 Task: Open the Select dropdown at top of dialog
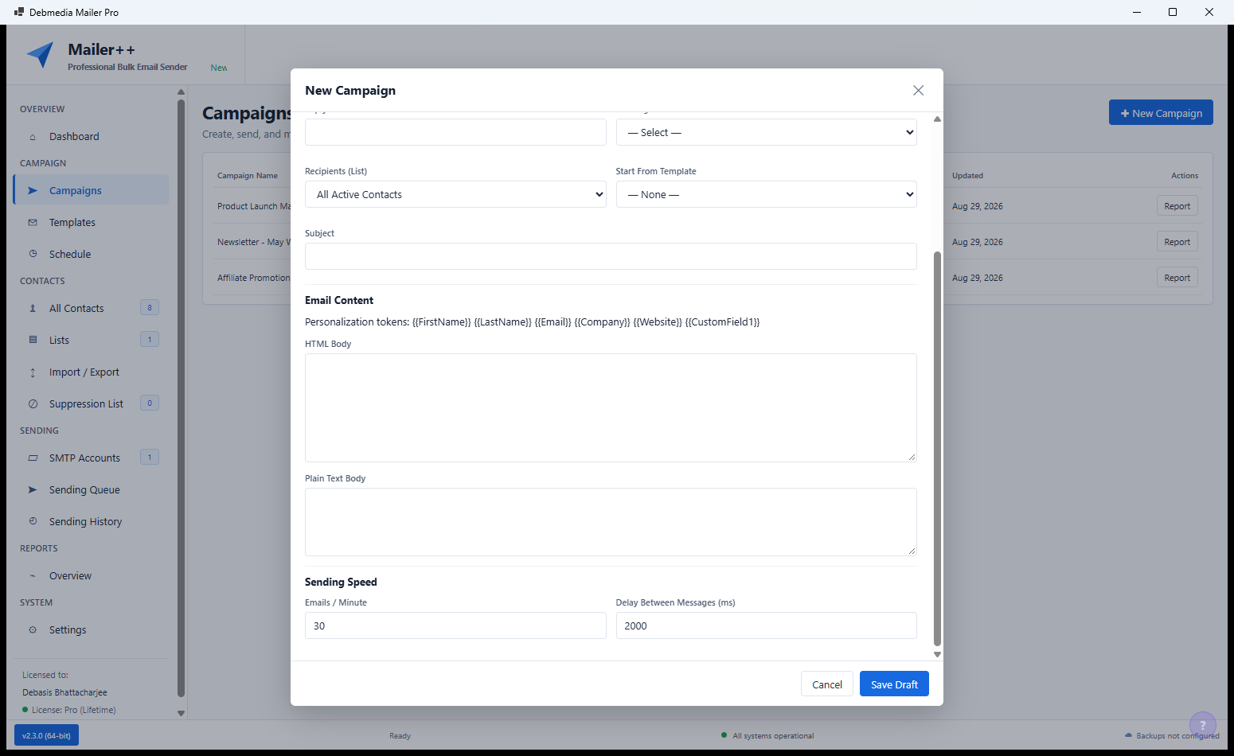click(x=766, y=132)
